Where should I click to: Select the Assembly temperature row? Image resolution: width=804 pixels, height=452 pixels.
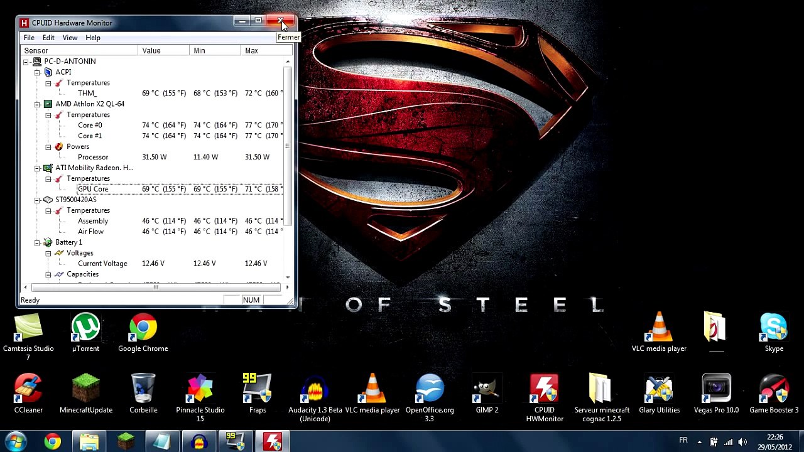153,221
